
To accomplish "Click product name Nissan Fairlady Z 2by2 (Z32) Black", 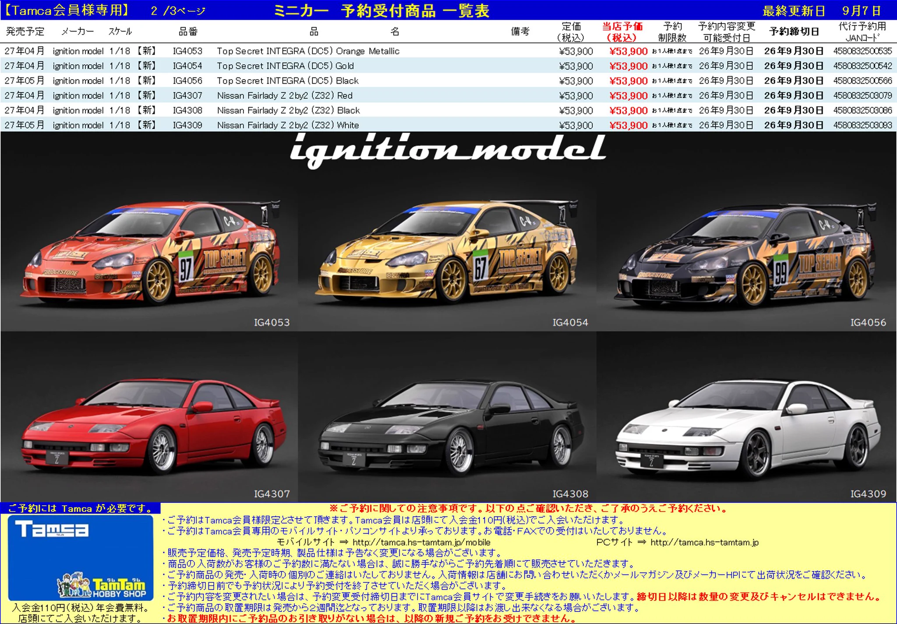I will point(288,110).
